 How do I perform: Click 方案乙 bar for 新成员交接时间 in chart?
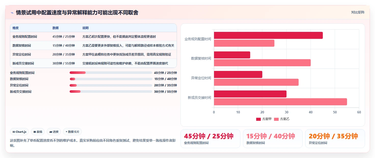click(280, 102)
